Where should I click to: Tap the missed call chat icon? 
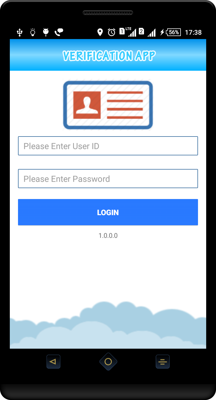tap(59, 32)
